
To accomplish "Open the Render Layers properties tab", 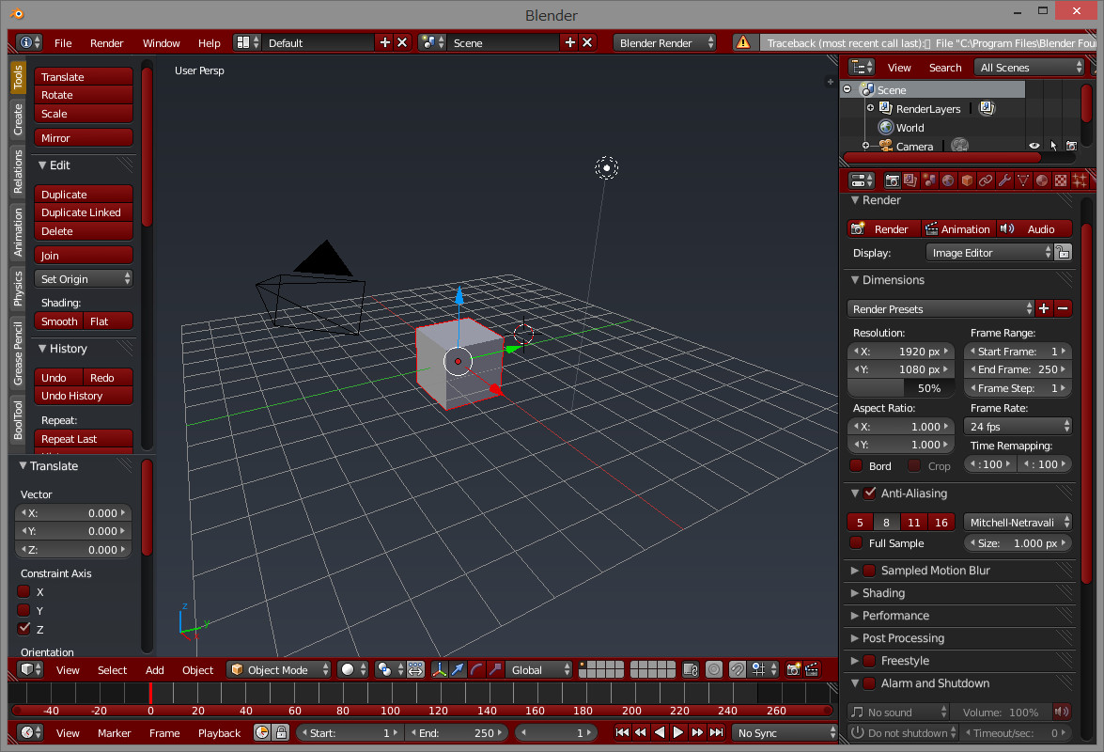I will tap(910, 181).
